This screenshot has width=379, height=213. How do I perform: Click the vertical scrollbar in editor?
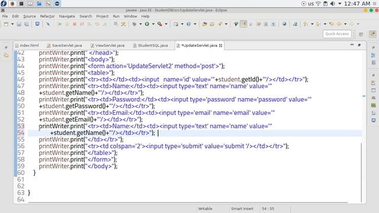pos(361,172)
